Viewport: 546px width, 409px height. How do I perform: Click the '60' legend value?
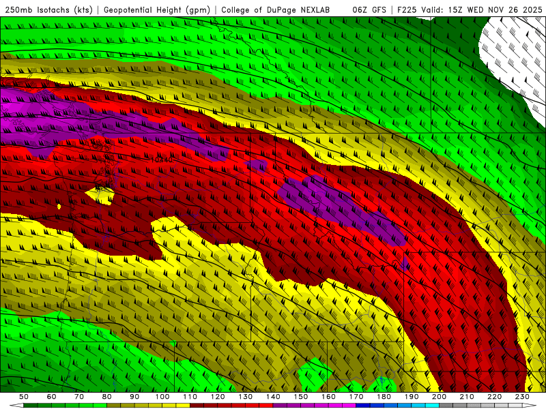point(52,397)
